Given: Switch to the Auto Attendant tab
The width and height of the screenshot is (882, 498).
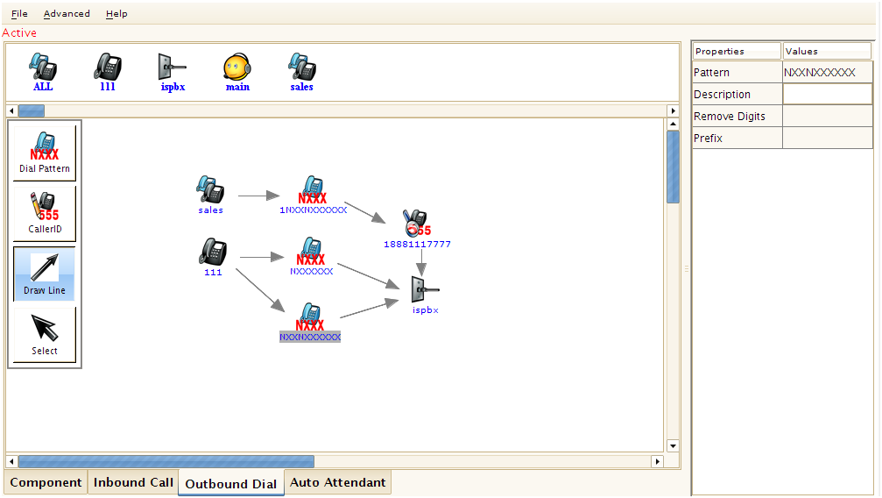Looking at the screenshot, I should [x=337, y=482].
